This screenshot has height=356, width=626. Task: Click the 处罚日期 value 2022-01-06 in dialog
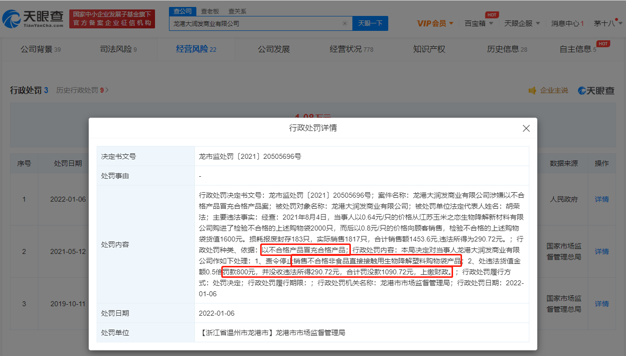pos(216,313)
